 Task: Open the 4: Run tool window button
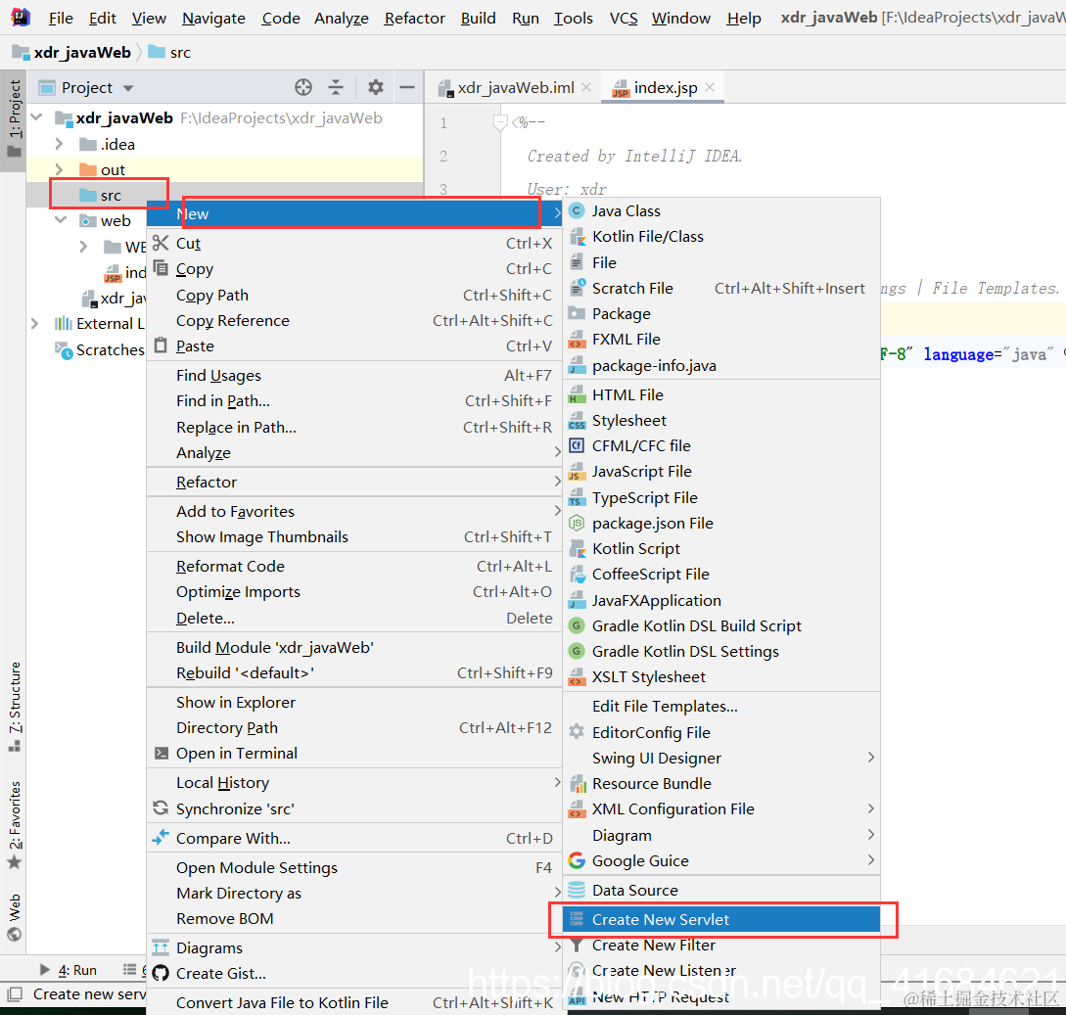coord(69,970)
